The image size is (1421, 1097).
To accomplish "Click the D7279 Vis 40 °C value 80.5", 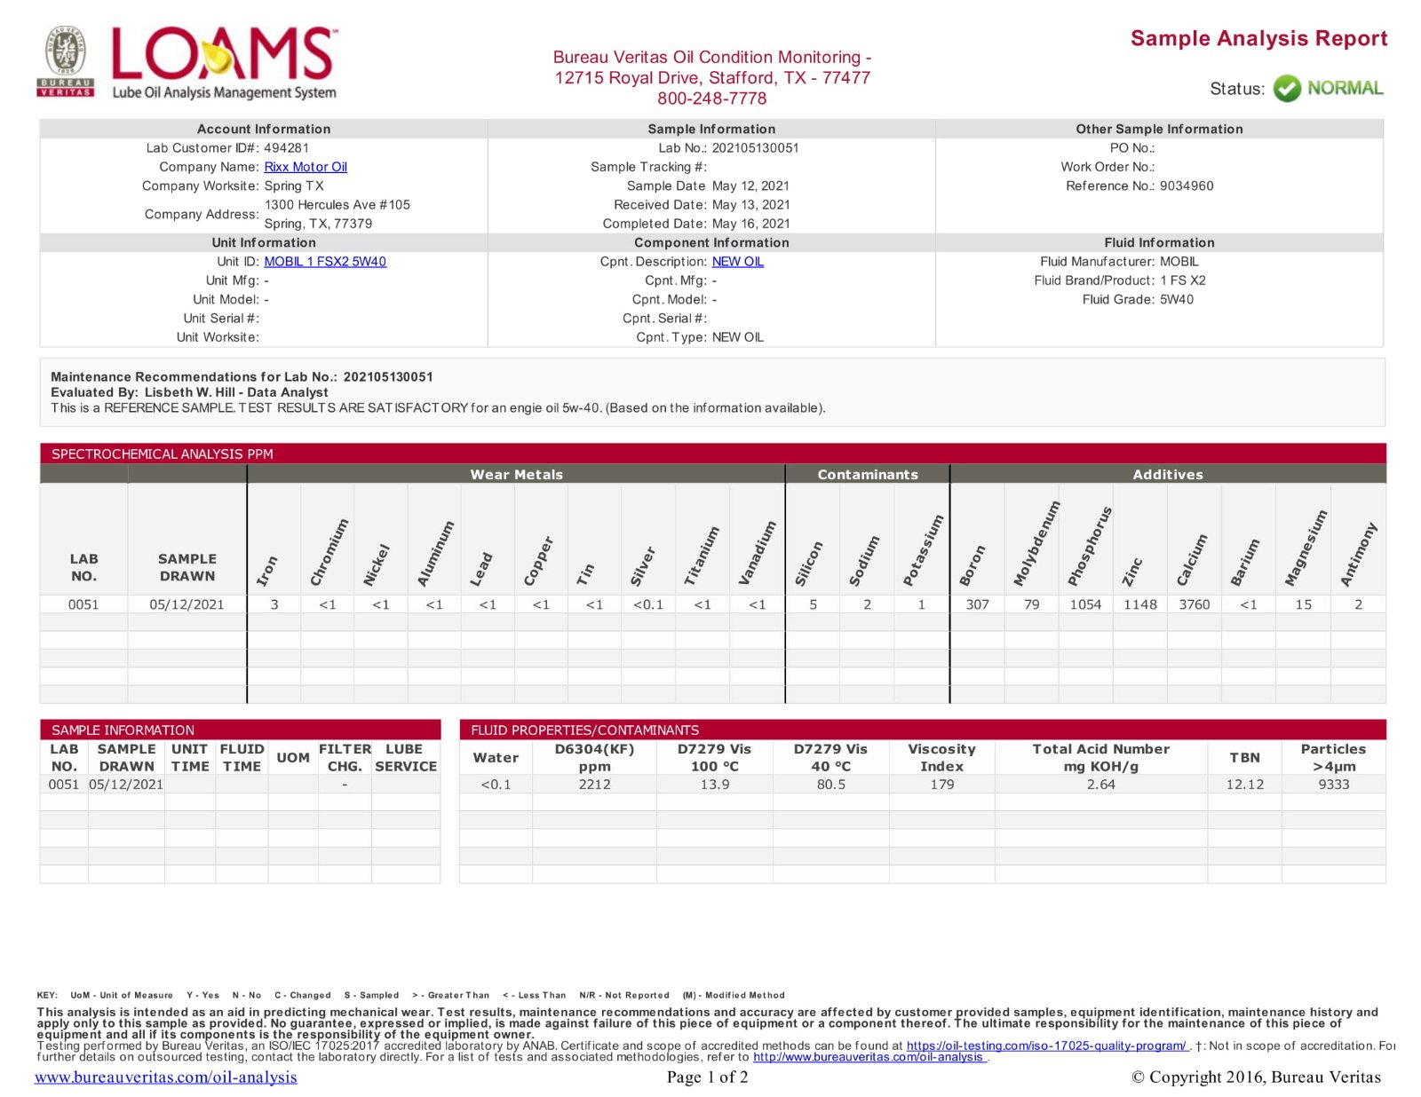I will (x=831, y=785).
